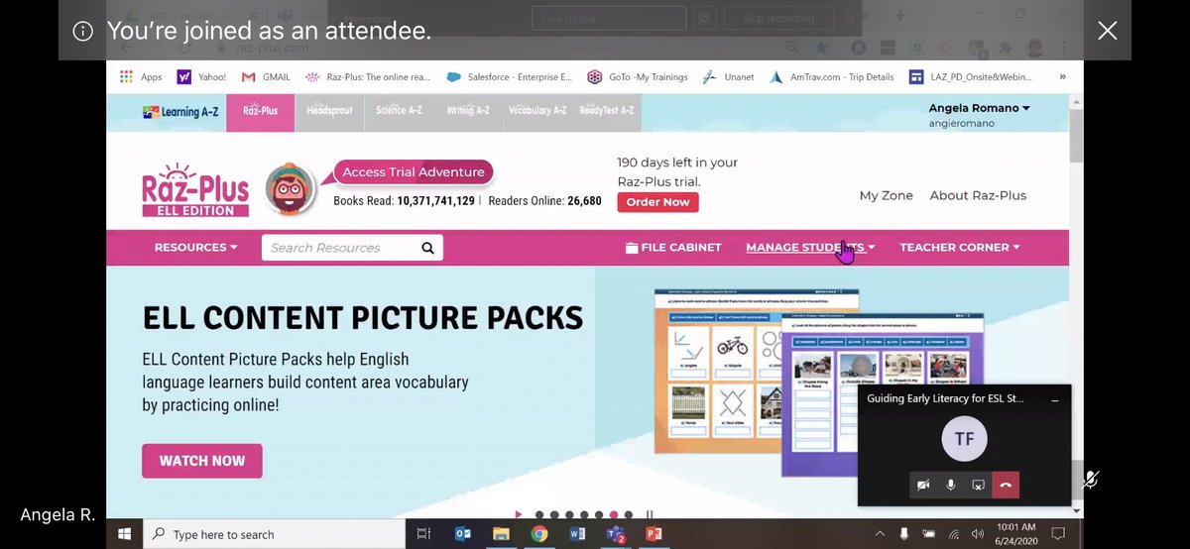Hang up the Teams call
Viewport: 1190px width, 549px height.
tap(1006, 485)
